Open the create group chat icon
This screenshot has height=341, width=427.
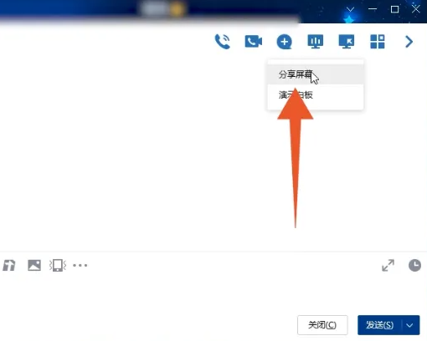(284, 42)
